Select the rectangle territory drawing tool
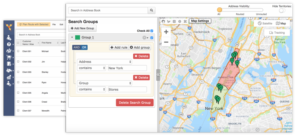This screenshot has height=137, width=296. click(174, 21)
